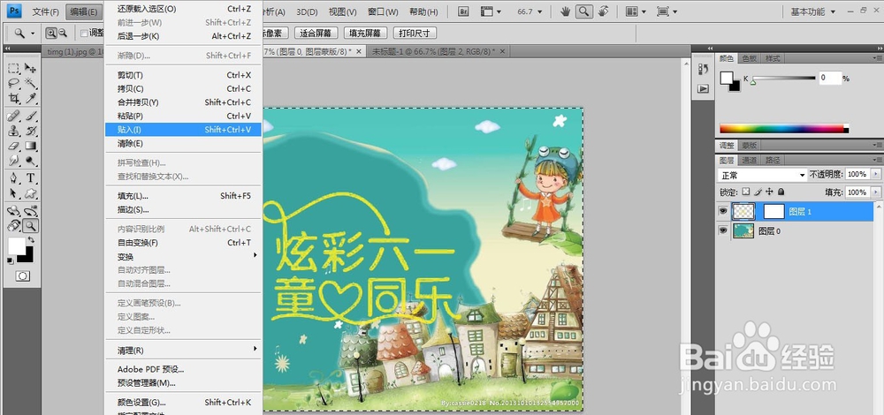This screenshot has width=884, height=415.
Task: Select the Move tool
Action: [30, 69]
